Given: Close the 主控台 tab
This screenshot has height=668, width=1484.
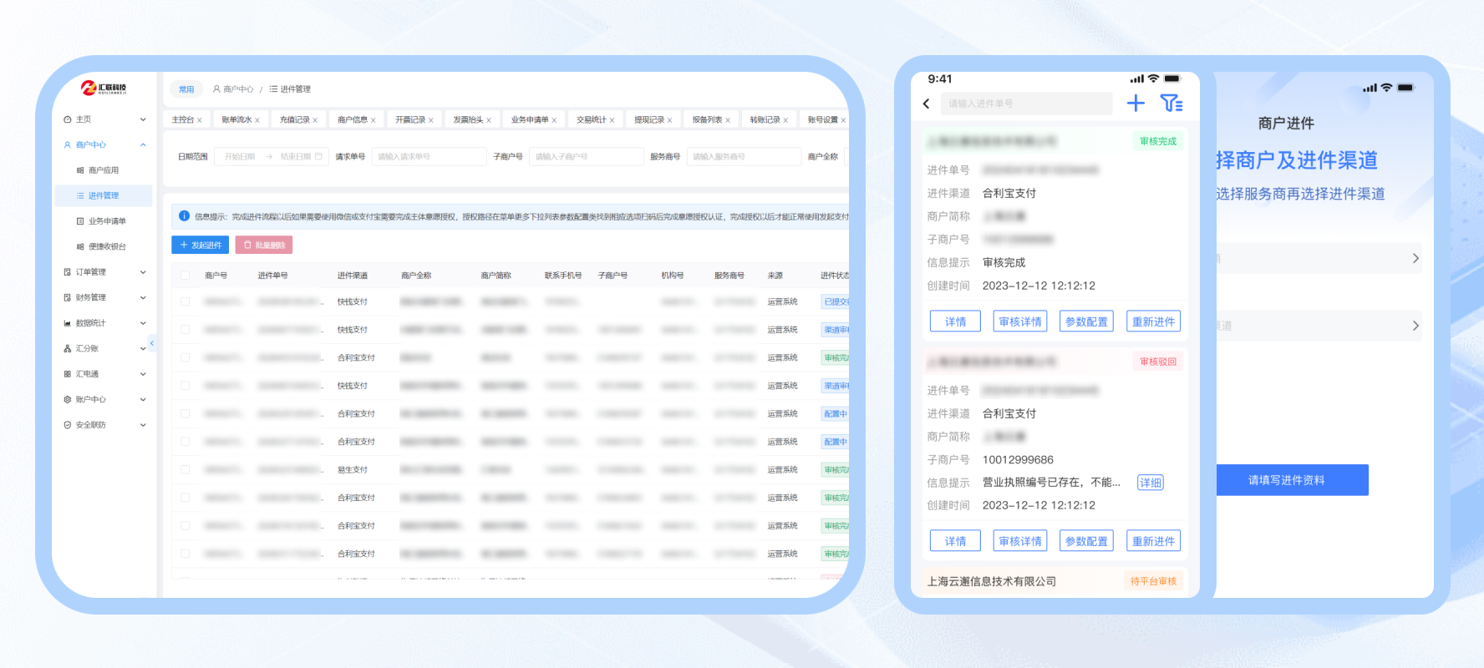Looking at the screenshot, I should click(x=199, y=120).
